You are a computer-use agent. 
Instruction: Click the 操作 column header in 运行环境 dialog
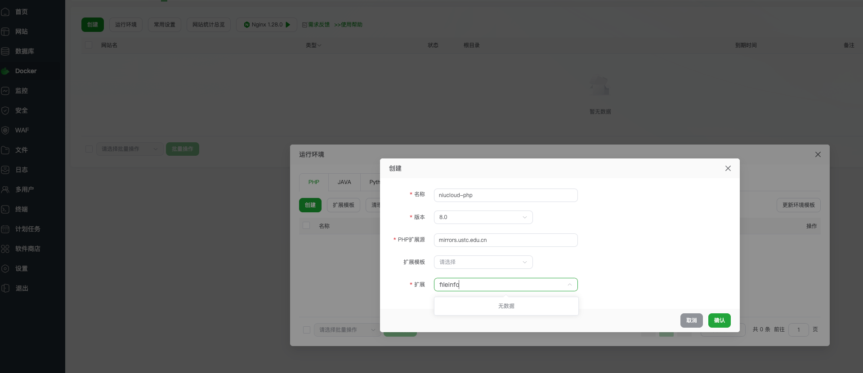[x=812, y=226]
